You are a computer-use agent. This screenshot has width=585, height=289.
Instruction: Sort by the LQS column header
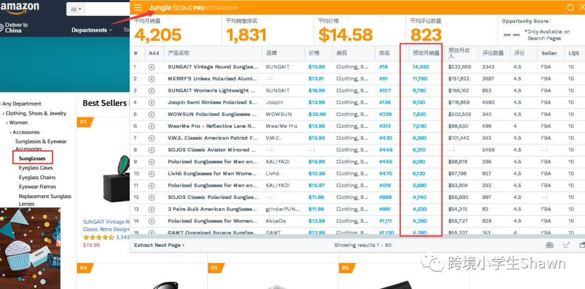pos(574,54)
